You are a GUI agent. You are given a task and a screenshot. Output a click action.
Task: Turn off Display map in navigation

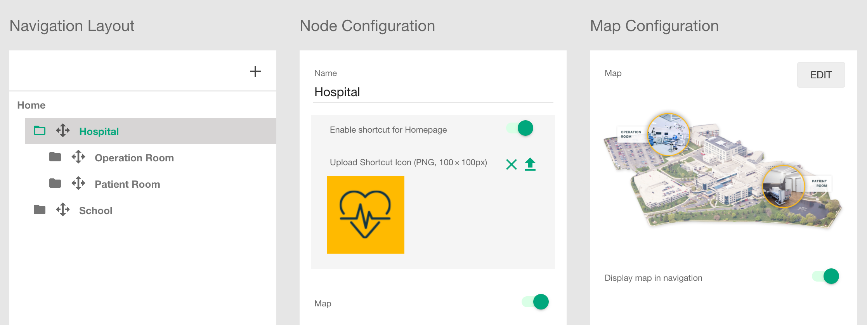(x=825, y=276)
